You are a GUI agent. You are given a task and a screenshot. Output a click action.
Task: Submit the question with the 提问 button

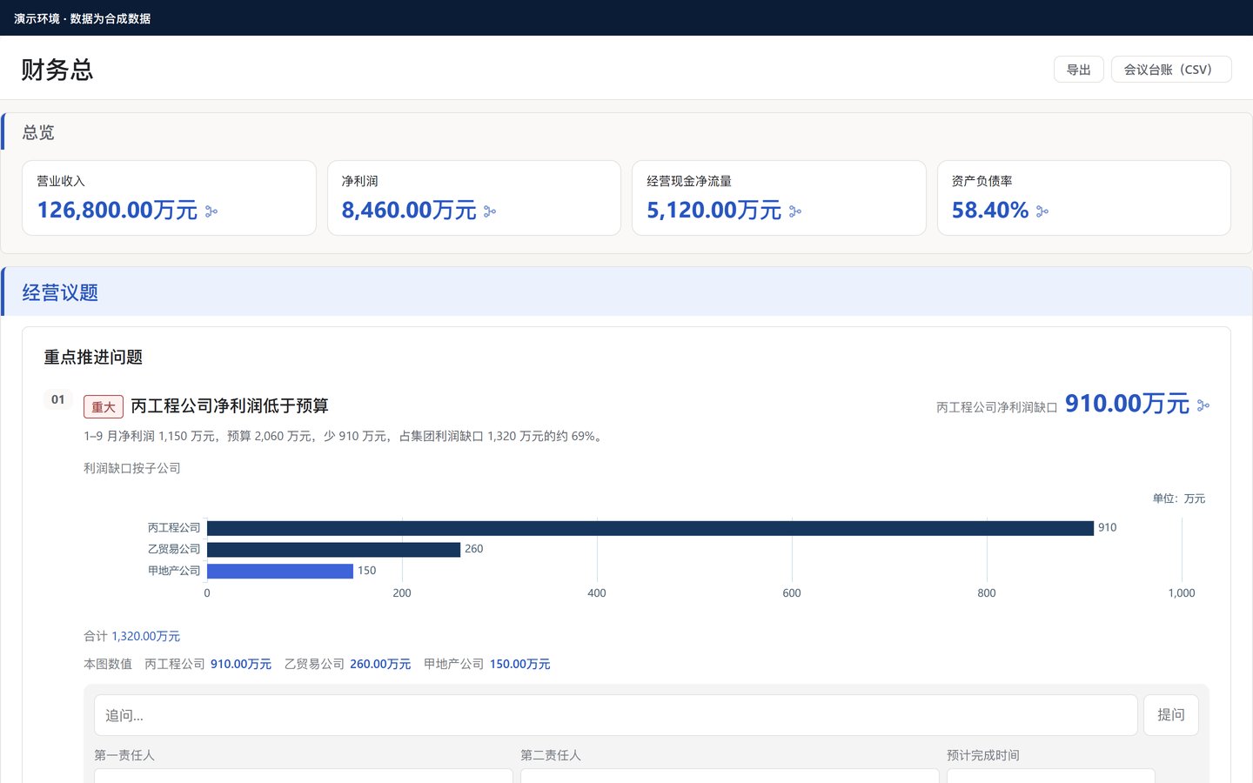pyautogui.click(x=1171, y=715)
